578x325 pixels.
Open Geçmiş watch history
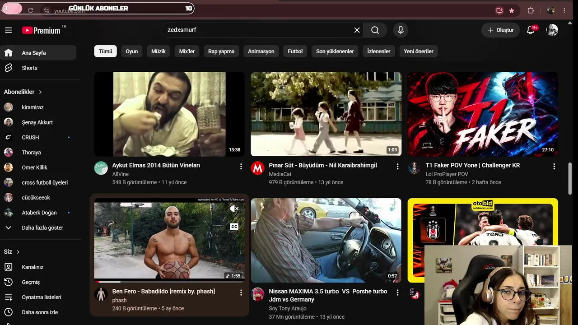pos(38,282)
